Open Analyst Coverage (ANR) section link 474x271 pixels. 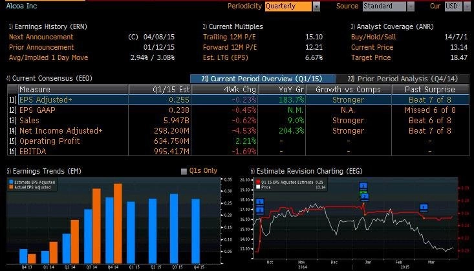[x=392, y=26]
